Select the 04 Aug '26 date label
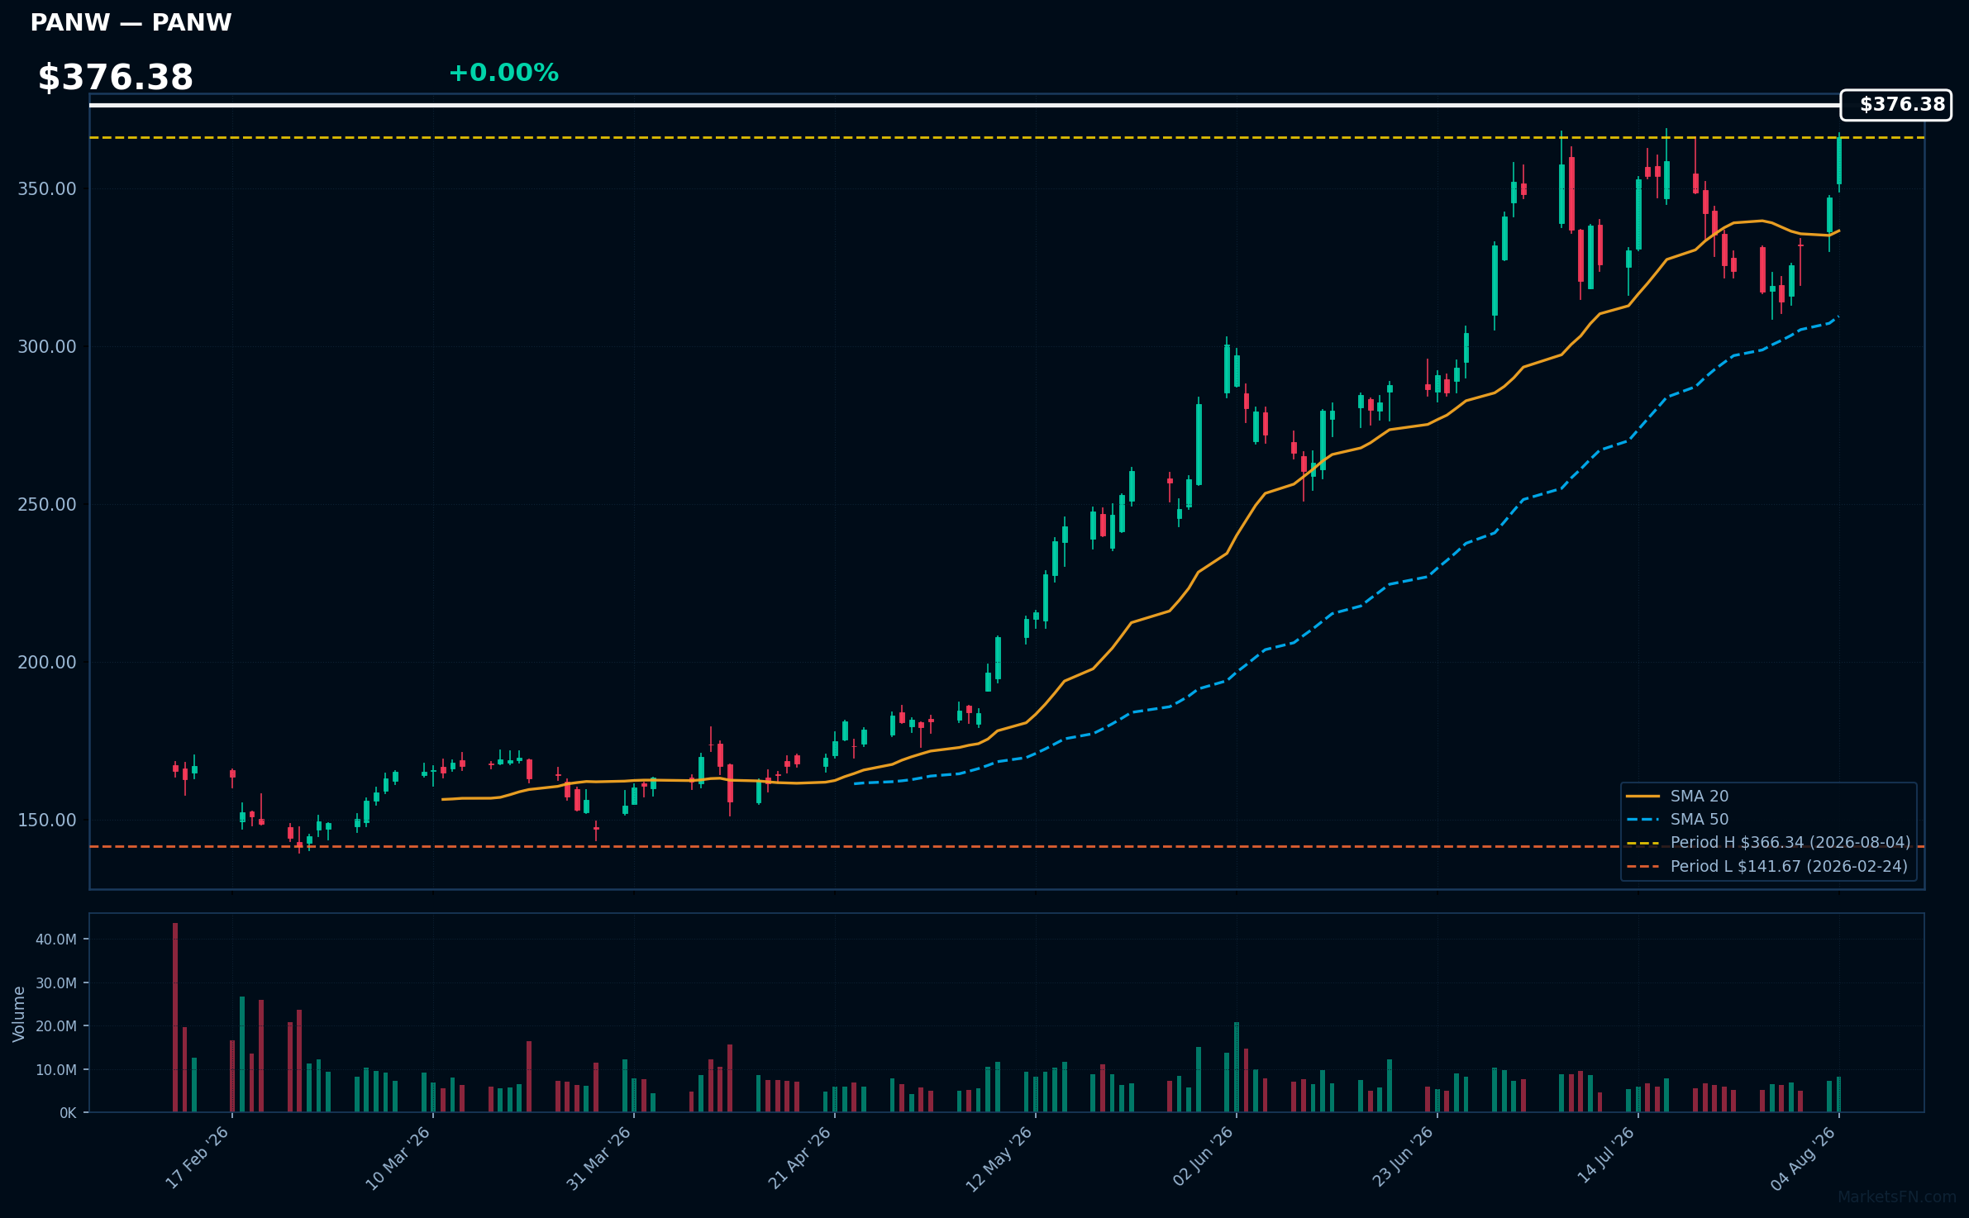 click(x=1805, y=1158)
